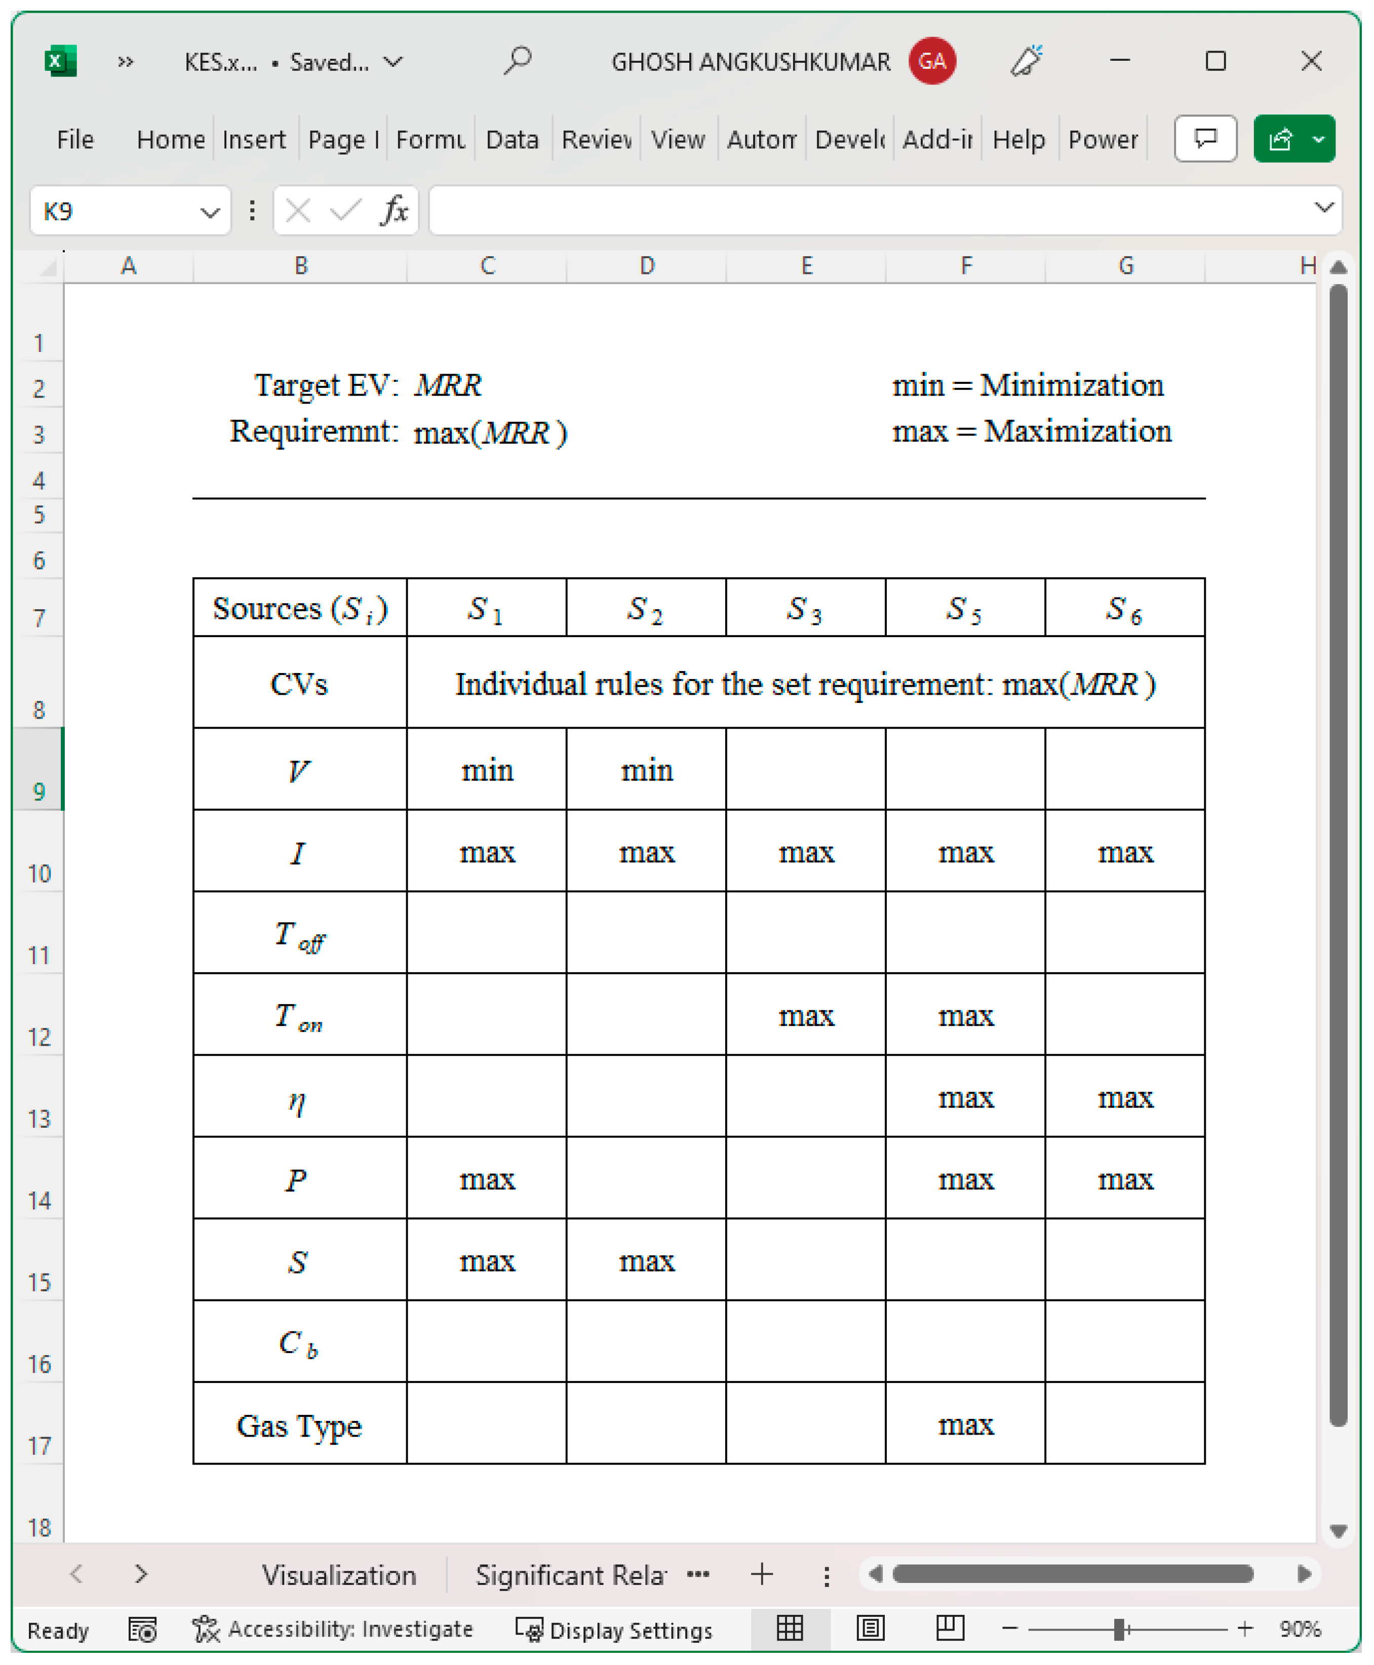Click the pen coming-soon features icon
Viewport: 1374px width, 1665px height.
tap(1027, 61)
